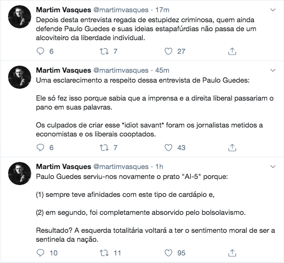Share the 1h tweet via share icon
284x263 pixels.
pyautogui.click(x=232, y=253)
